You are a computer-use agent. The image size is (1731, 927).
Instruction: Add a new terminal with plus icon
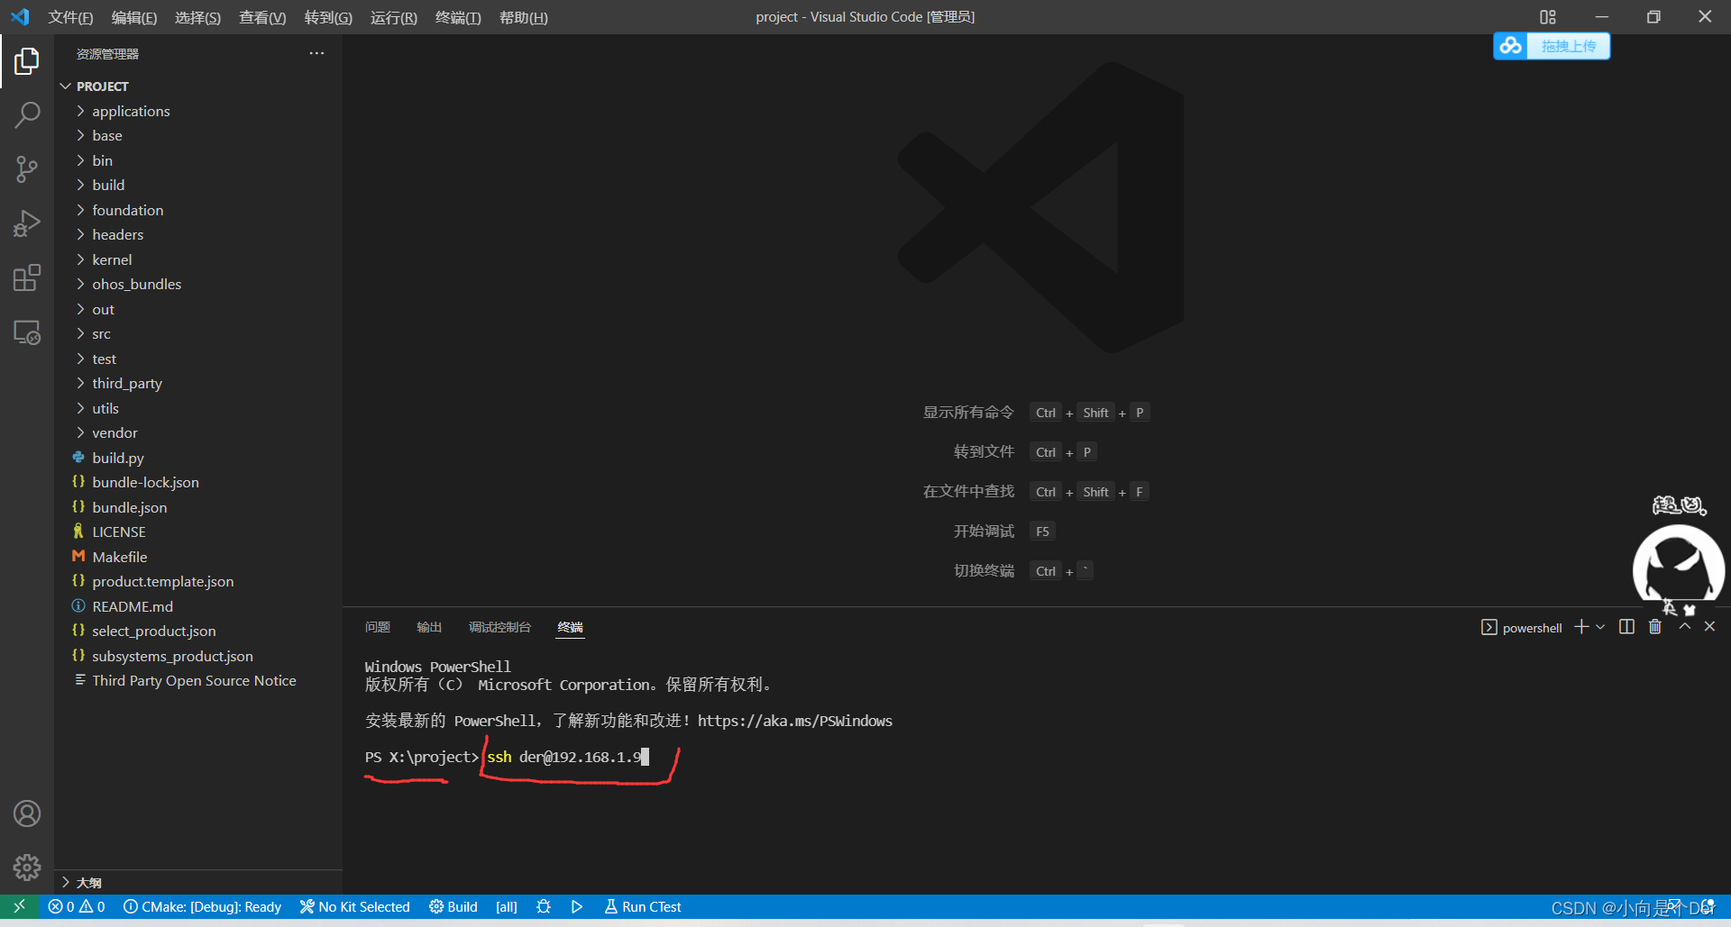(1581, 627)
